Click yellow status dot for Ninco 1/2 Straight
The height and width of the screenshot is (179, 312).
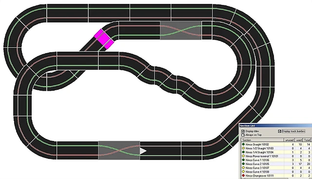tap(243, 148)
